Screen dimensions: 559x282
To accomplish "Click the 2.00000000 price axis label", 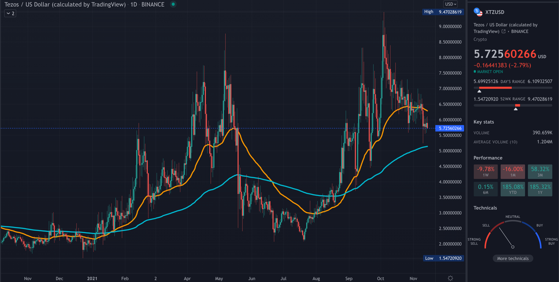I will pos(450,244).
